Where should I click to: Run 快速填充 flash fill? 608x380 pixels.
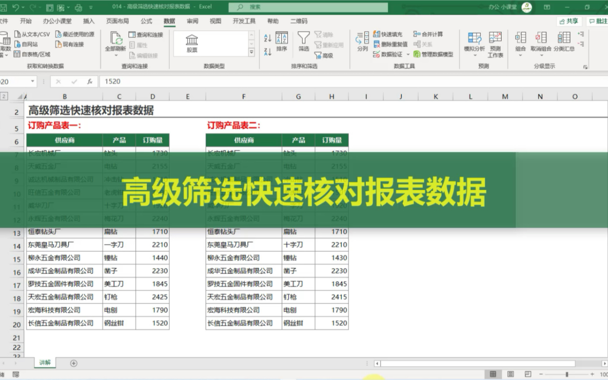[388, 35]
